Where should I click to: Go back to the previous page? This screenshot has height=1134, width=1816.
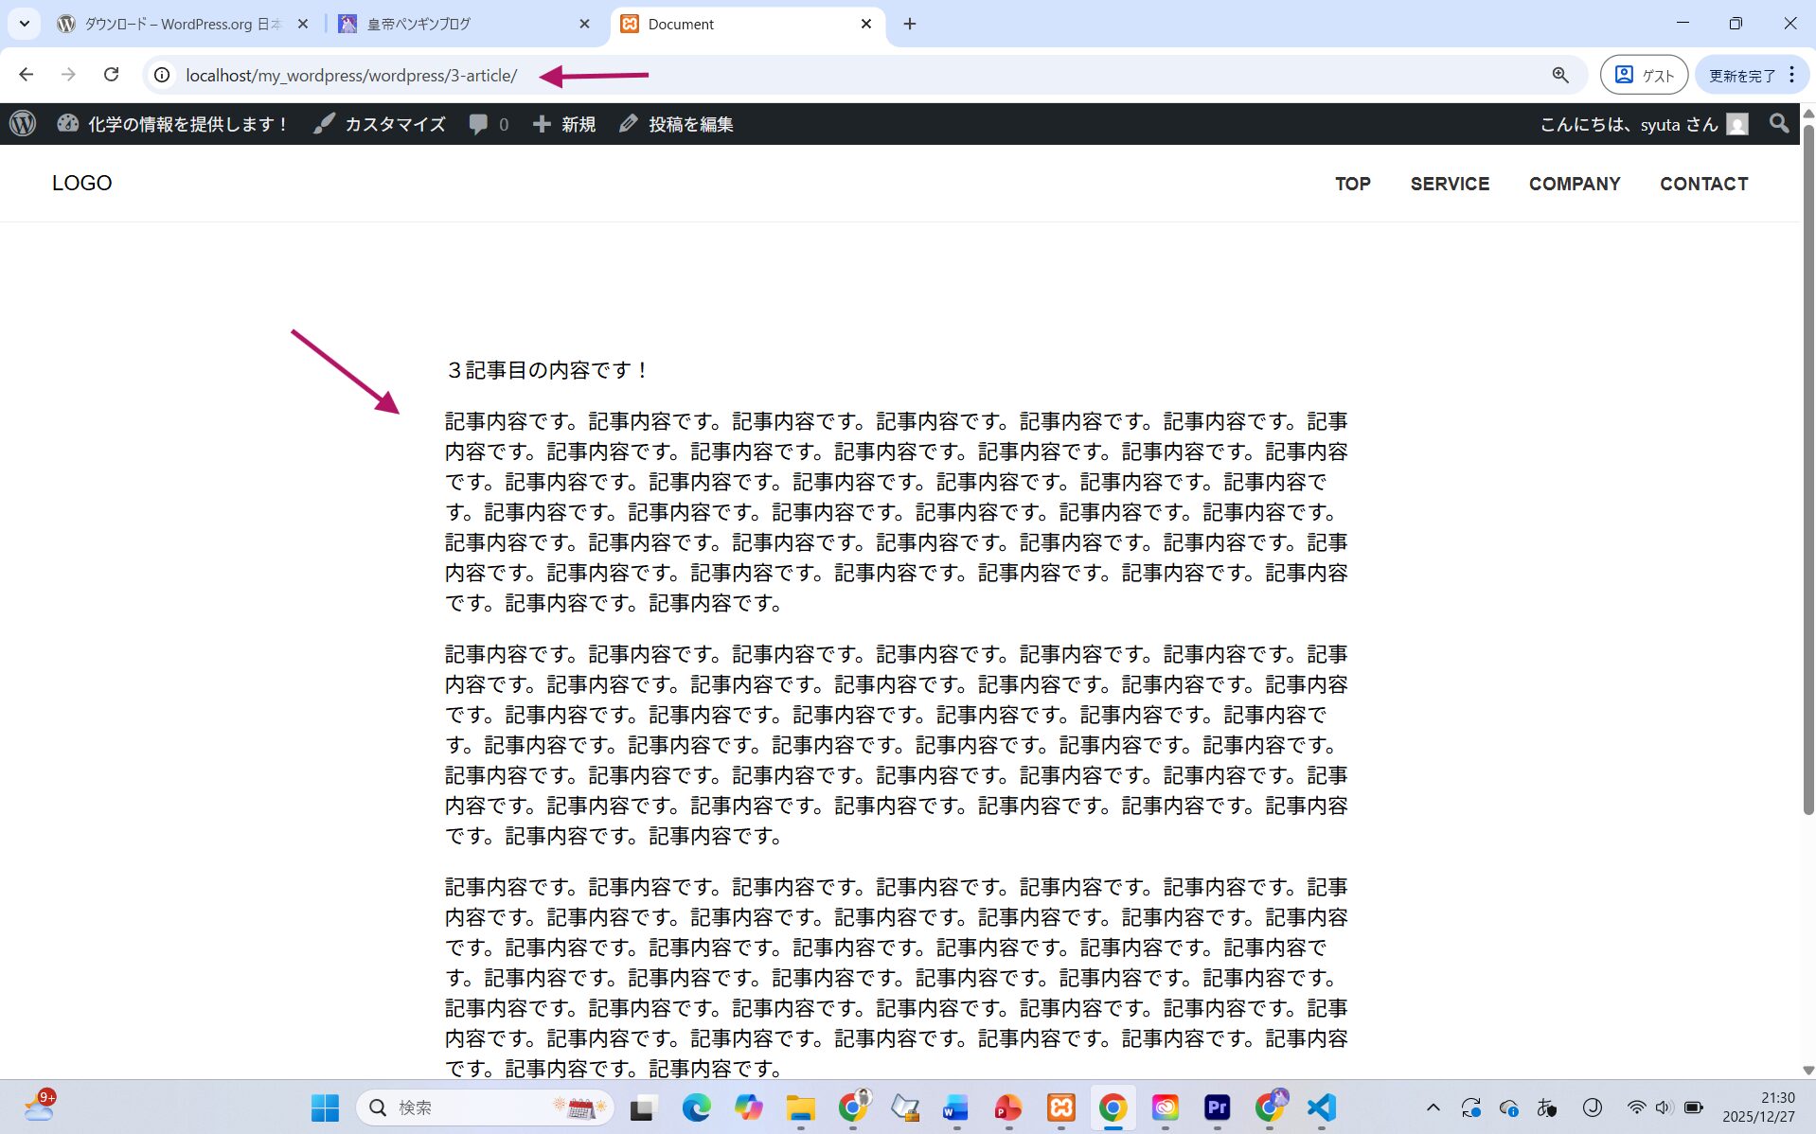click(x=27, y=75)
